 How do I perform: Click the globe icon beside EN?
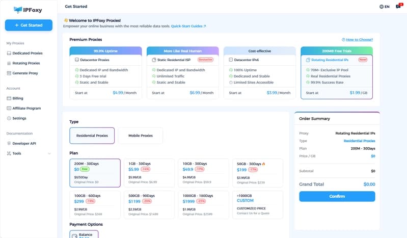382,7
